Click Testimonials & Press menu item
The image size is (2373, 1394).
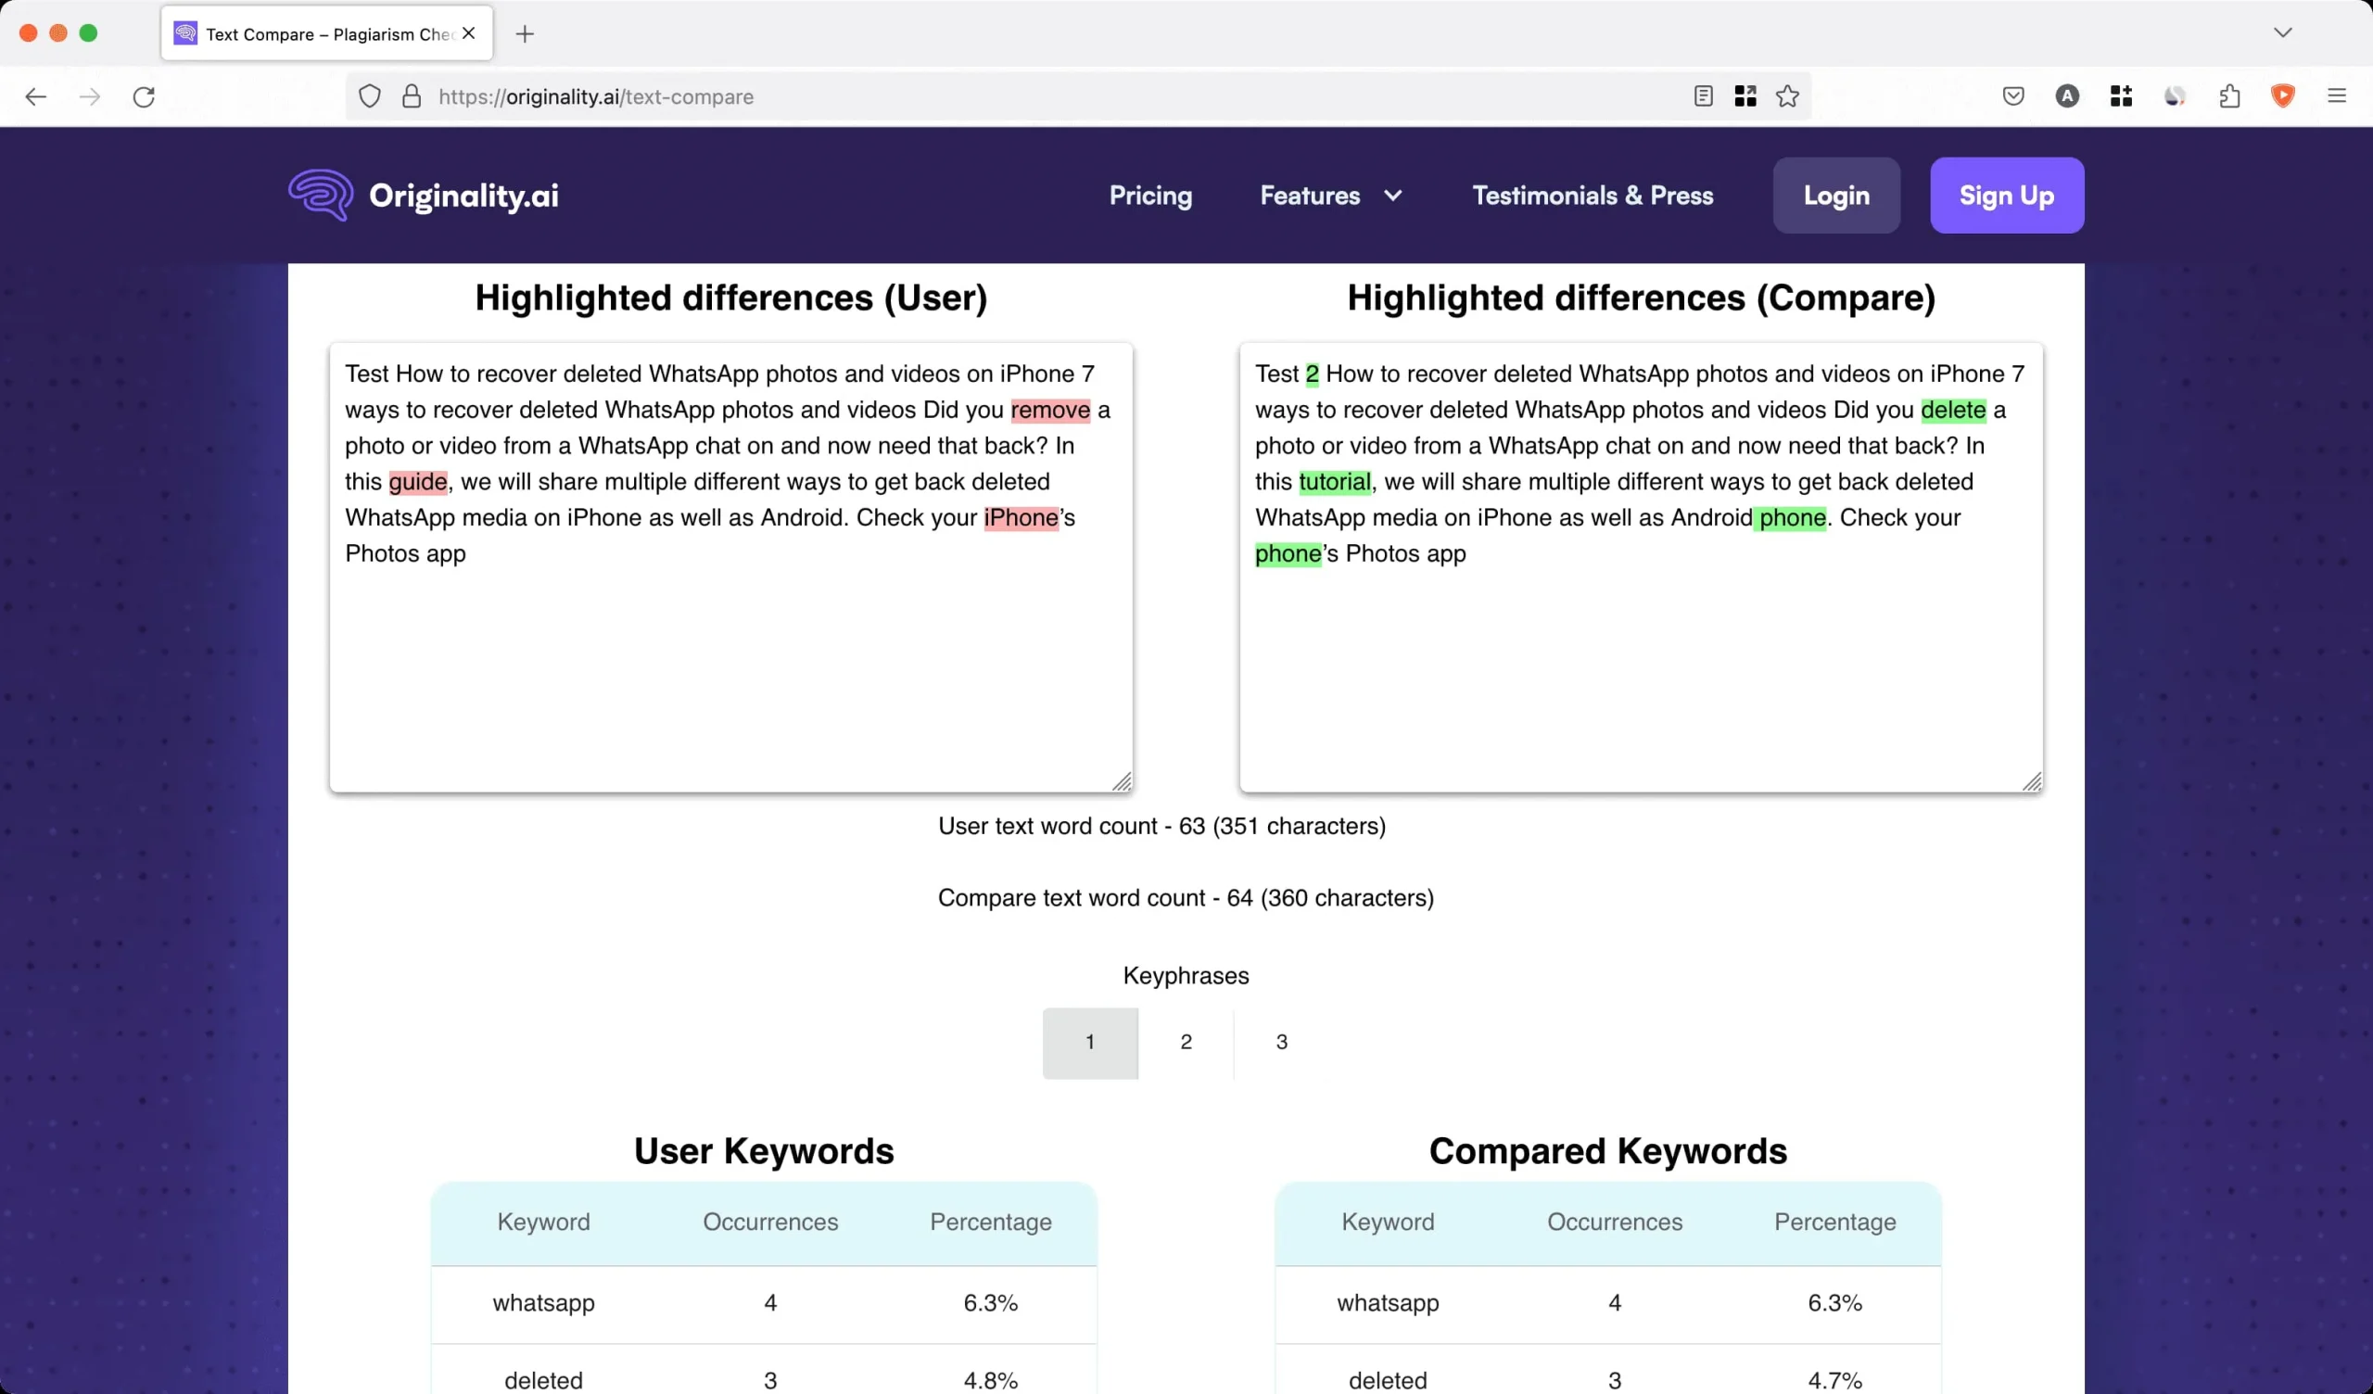point(1593,196)
